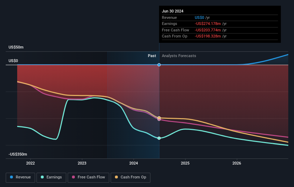Viewport: 294px width, 187px height.
Task: Click the US$0 y-axis label
Action: [13, 61]
